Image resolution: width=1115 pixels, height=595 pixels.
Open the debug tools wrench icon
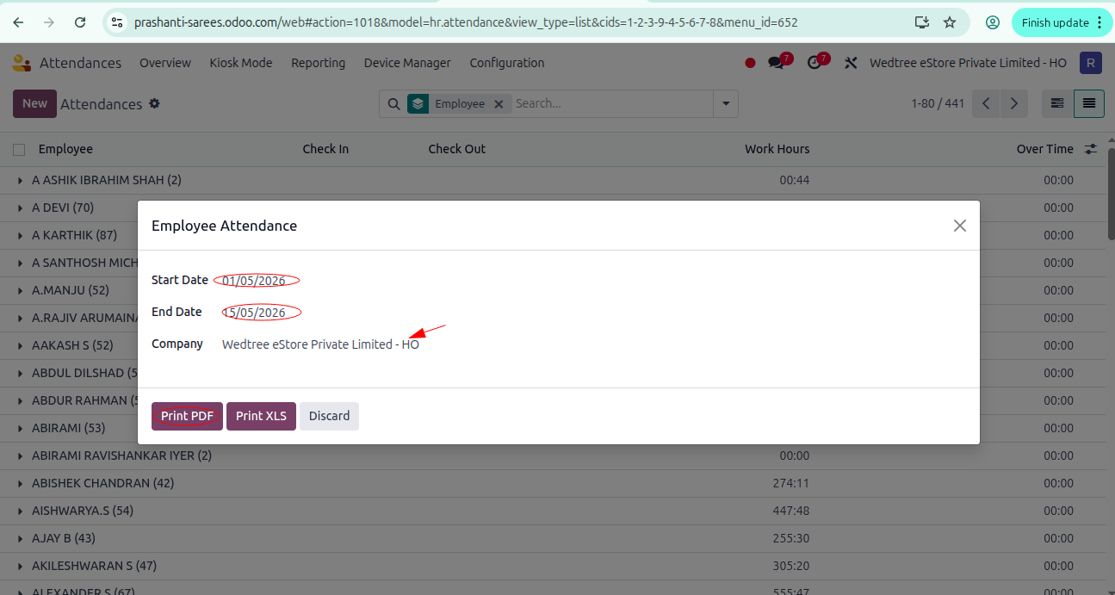[851, 63]
